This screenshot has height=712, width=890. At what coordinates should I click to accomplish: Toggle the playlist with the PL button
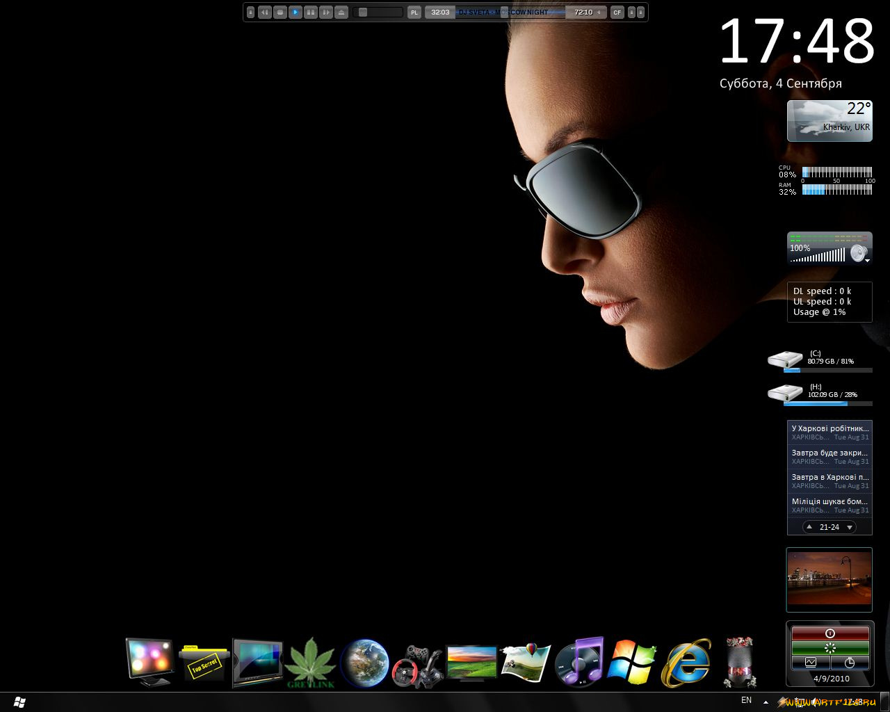tap(414, 12)
